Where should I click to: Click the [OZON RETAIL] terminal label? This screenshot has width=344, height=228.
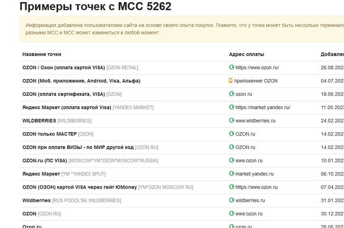(123, 68)
